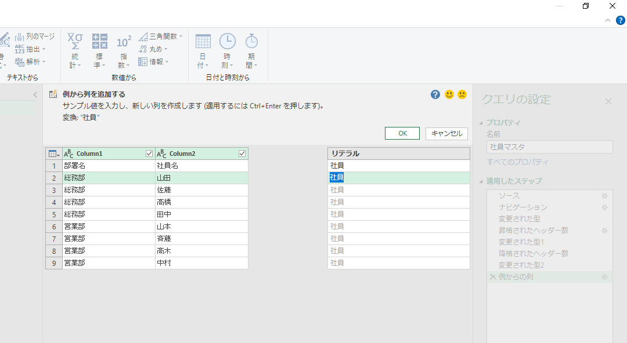Open the table options menu icon

coord(54,154)
